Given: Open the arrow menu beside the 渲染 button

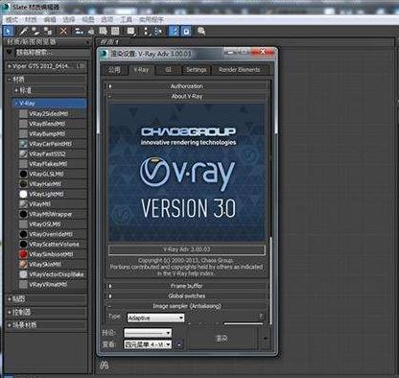Looking at the screenshot, I should coord(266,338).
